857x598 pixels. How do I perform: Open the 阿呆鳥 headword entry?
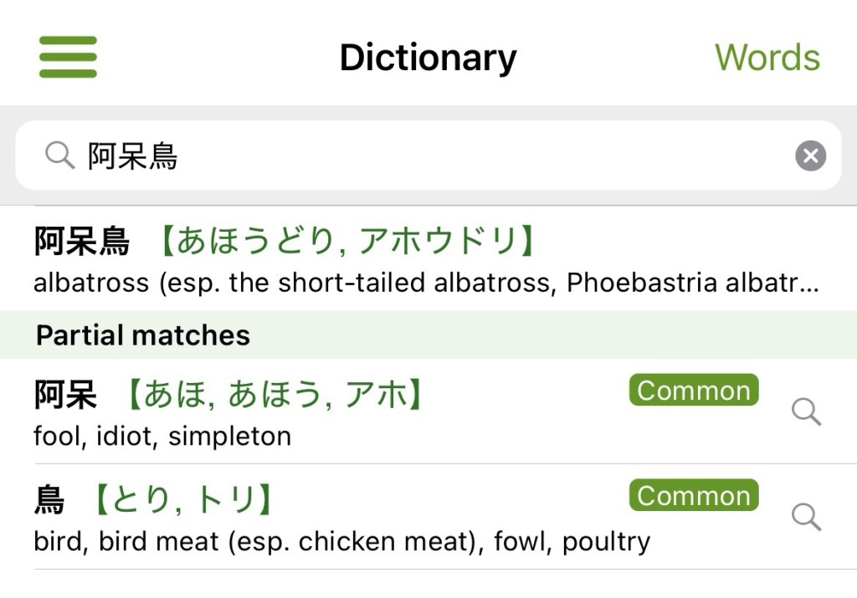[81, 242]
